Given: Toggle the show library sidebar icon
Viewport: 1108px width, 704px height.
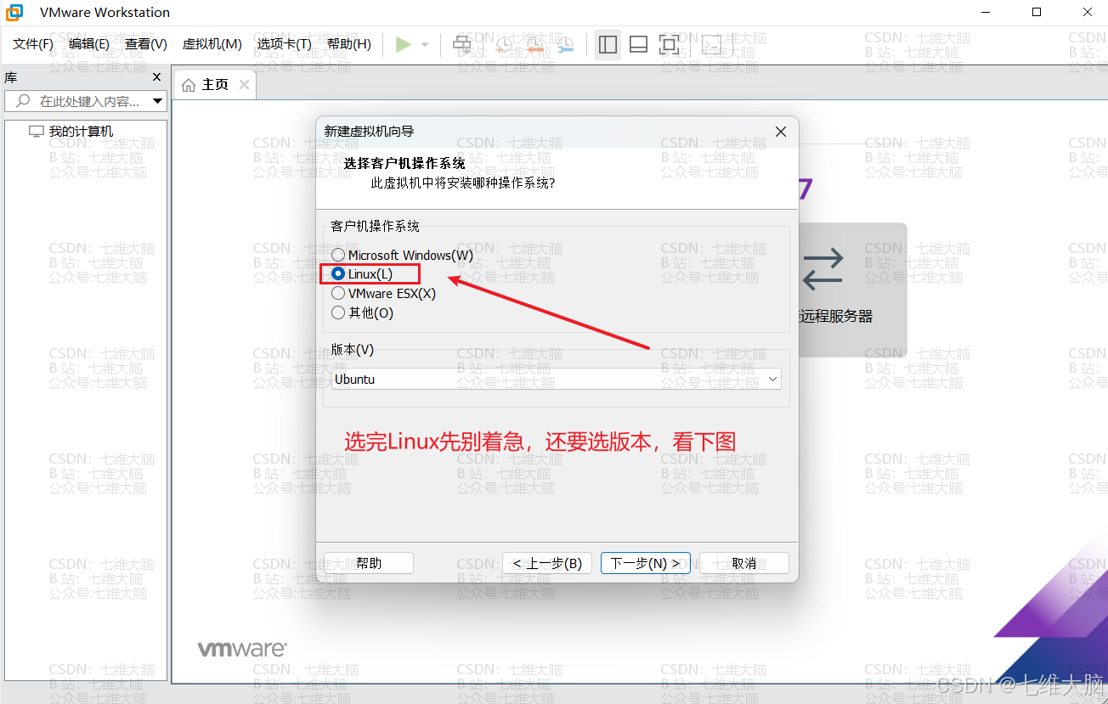Looking at the screenshot, I should pos(608,44).
